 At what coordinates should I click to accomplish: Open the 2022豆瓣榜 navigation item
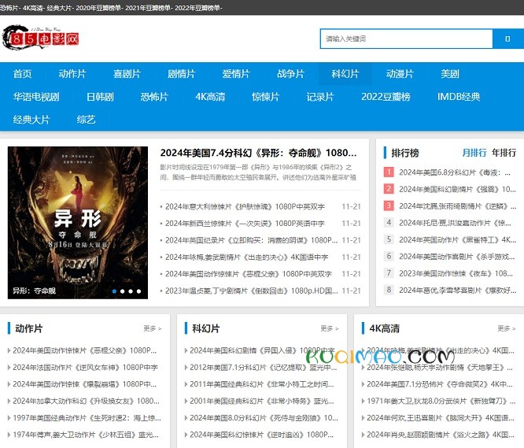386,97
